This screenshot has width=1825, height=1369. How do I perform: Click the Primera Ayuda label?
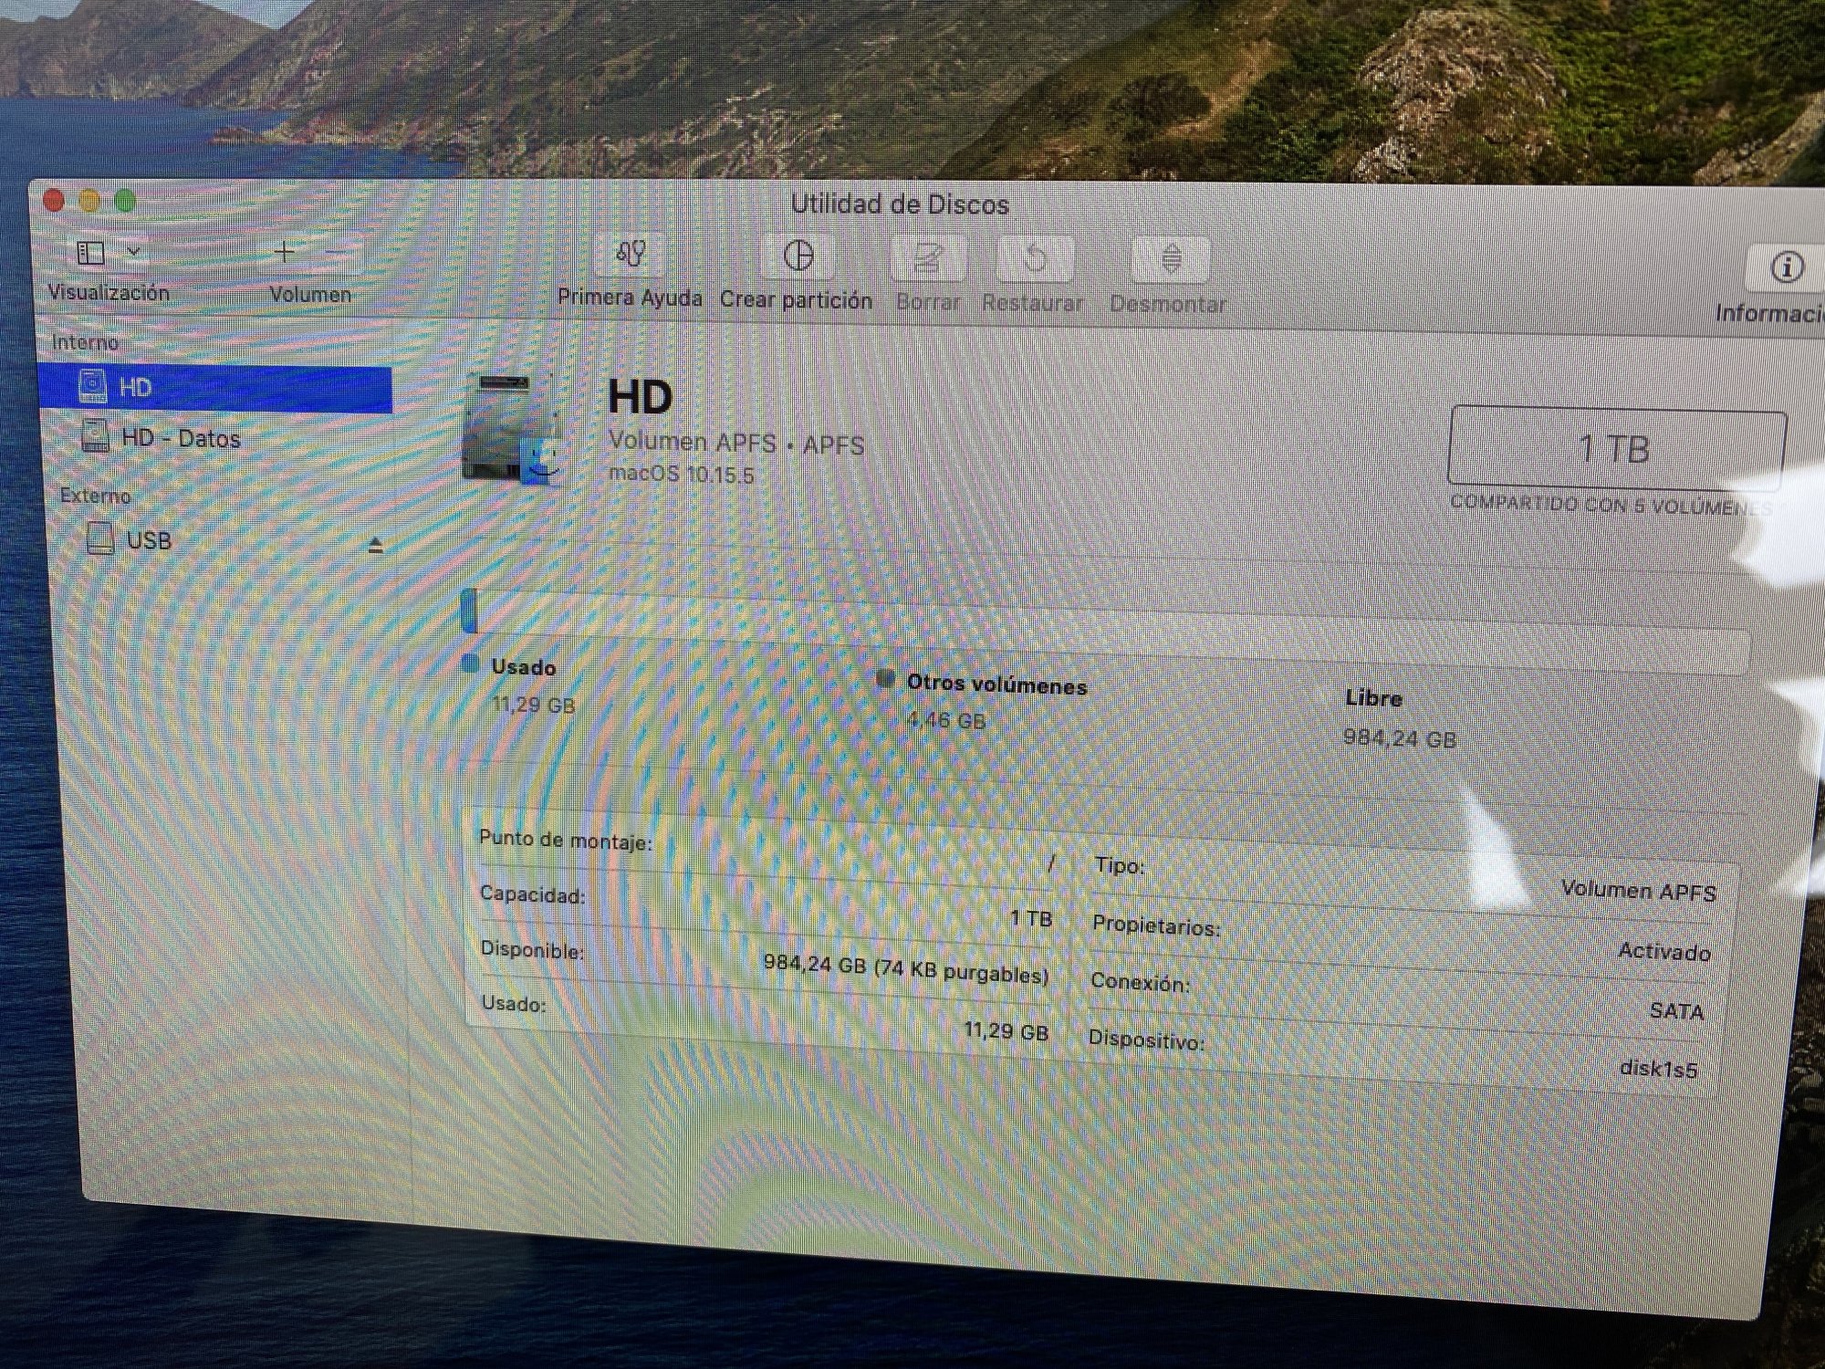tap(630, 298)
